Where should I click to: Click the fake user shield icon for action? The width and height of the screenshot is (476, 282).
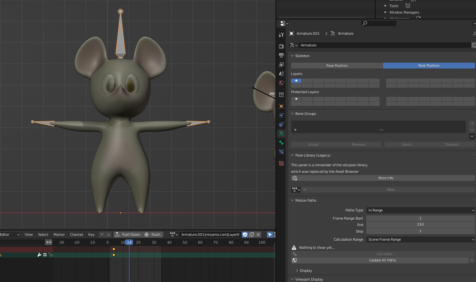(245, 235)
